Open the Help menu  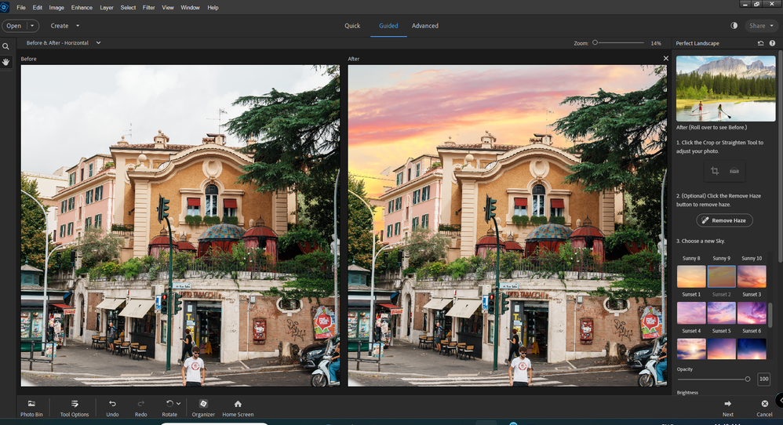click(213, 8)
